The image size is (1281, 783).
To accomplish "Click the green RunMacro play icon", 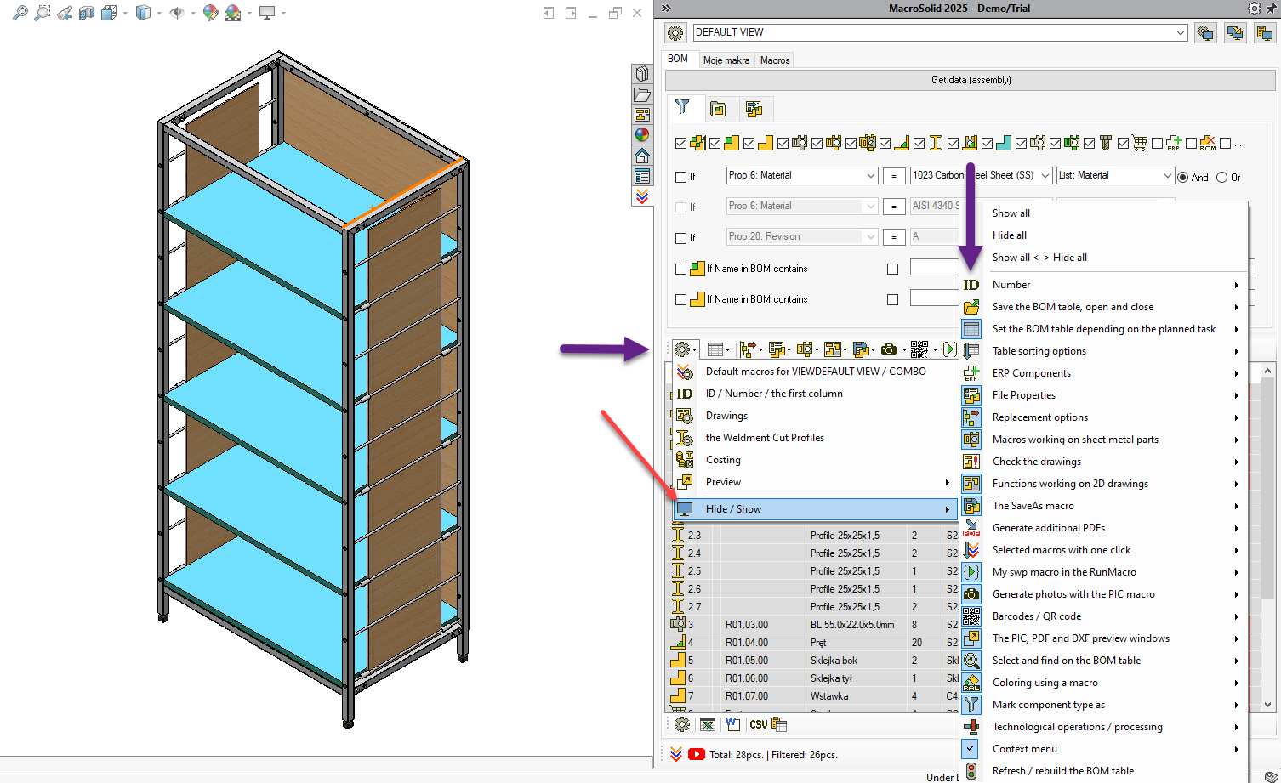I will 949,349.
